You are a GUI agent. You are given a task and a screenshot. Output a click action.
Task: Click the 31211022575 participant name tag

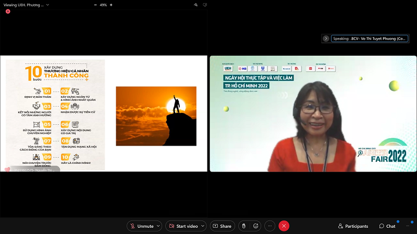(x=34, y=170)
